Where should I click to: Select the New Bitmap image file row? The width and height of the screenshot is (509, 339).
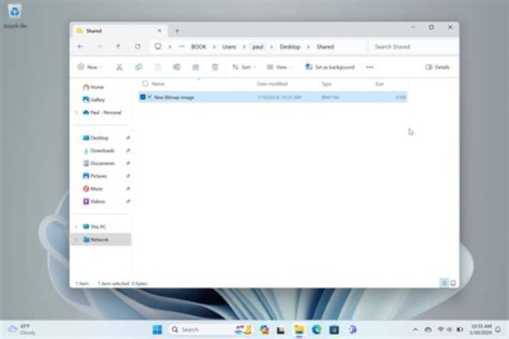pyautogui.click(x=273, y=97)
